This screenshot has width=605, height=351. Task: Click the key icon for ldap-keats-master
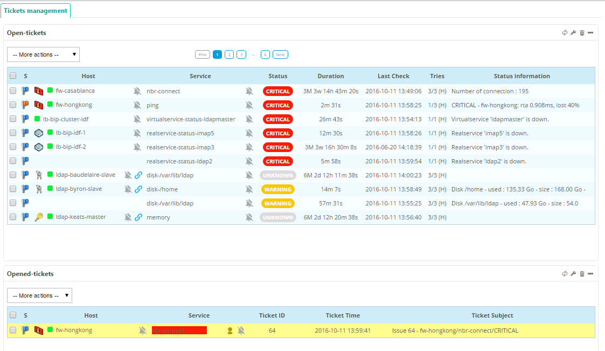(38, 217)
